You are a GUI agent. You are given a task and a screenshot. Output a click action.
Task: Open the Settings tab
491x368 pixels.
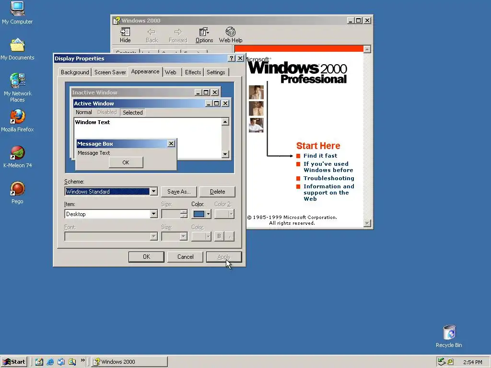(x=216, y=72)
